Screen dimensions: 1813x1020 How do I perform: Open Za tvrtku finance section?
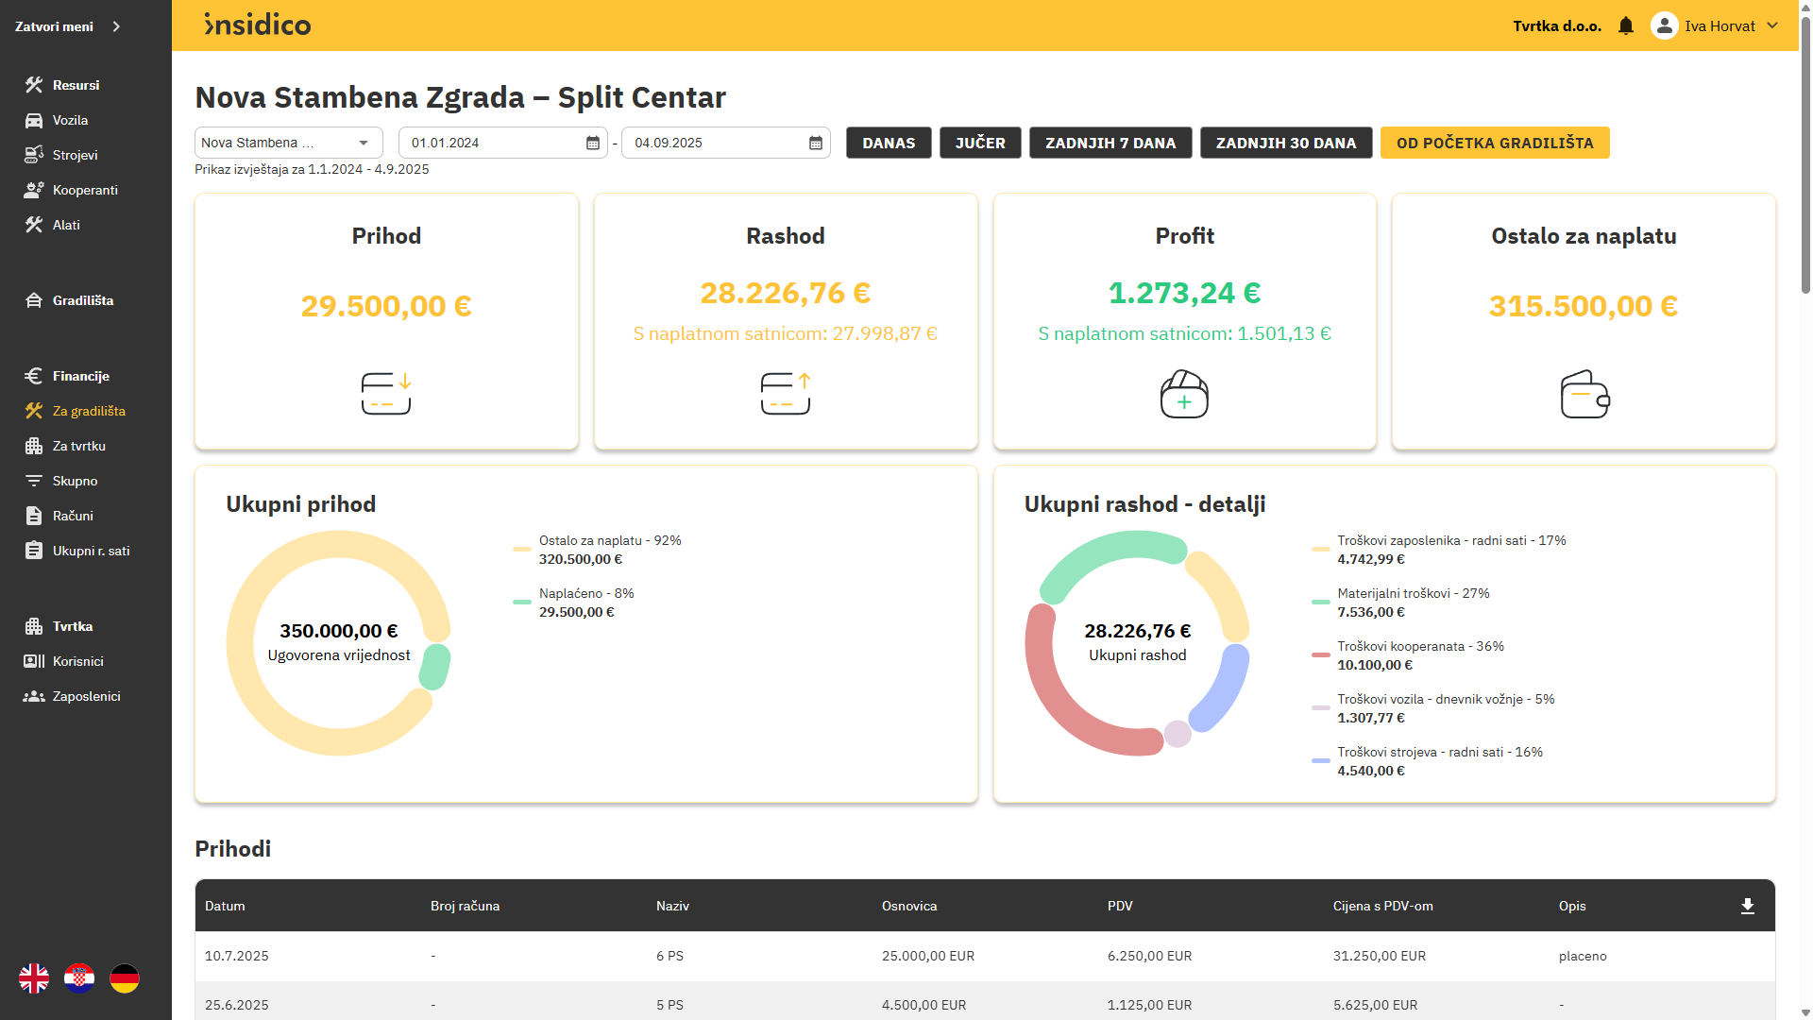click(78, 446)
